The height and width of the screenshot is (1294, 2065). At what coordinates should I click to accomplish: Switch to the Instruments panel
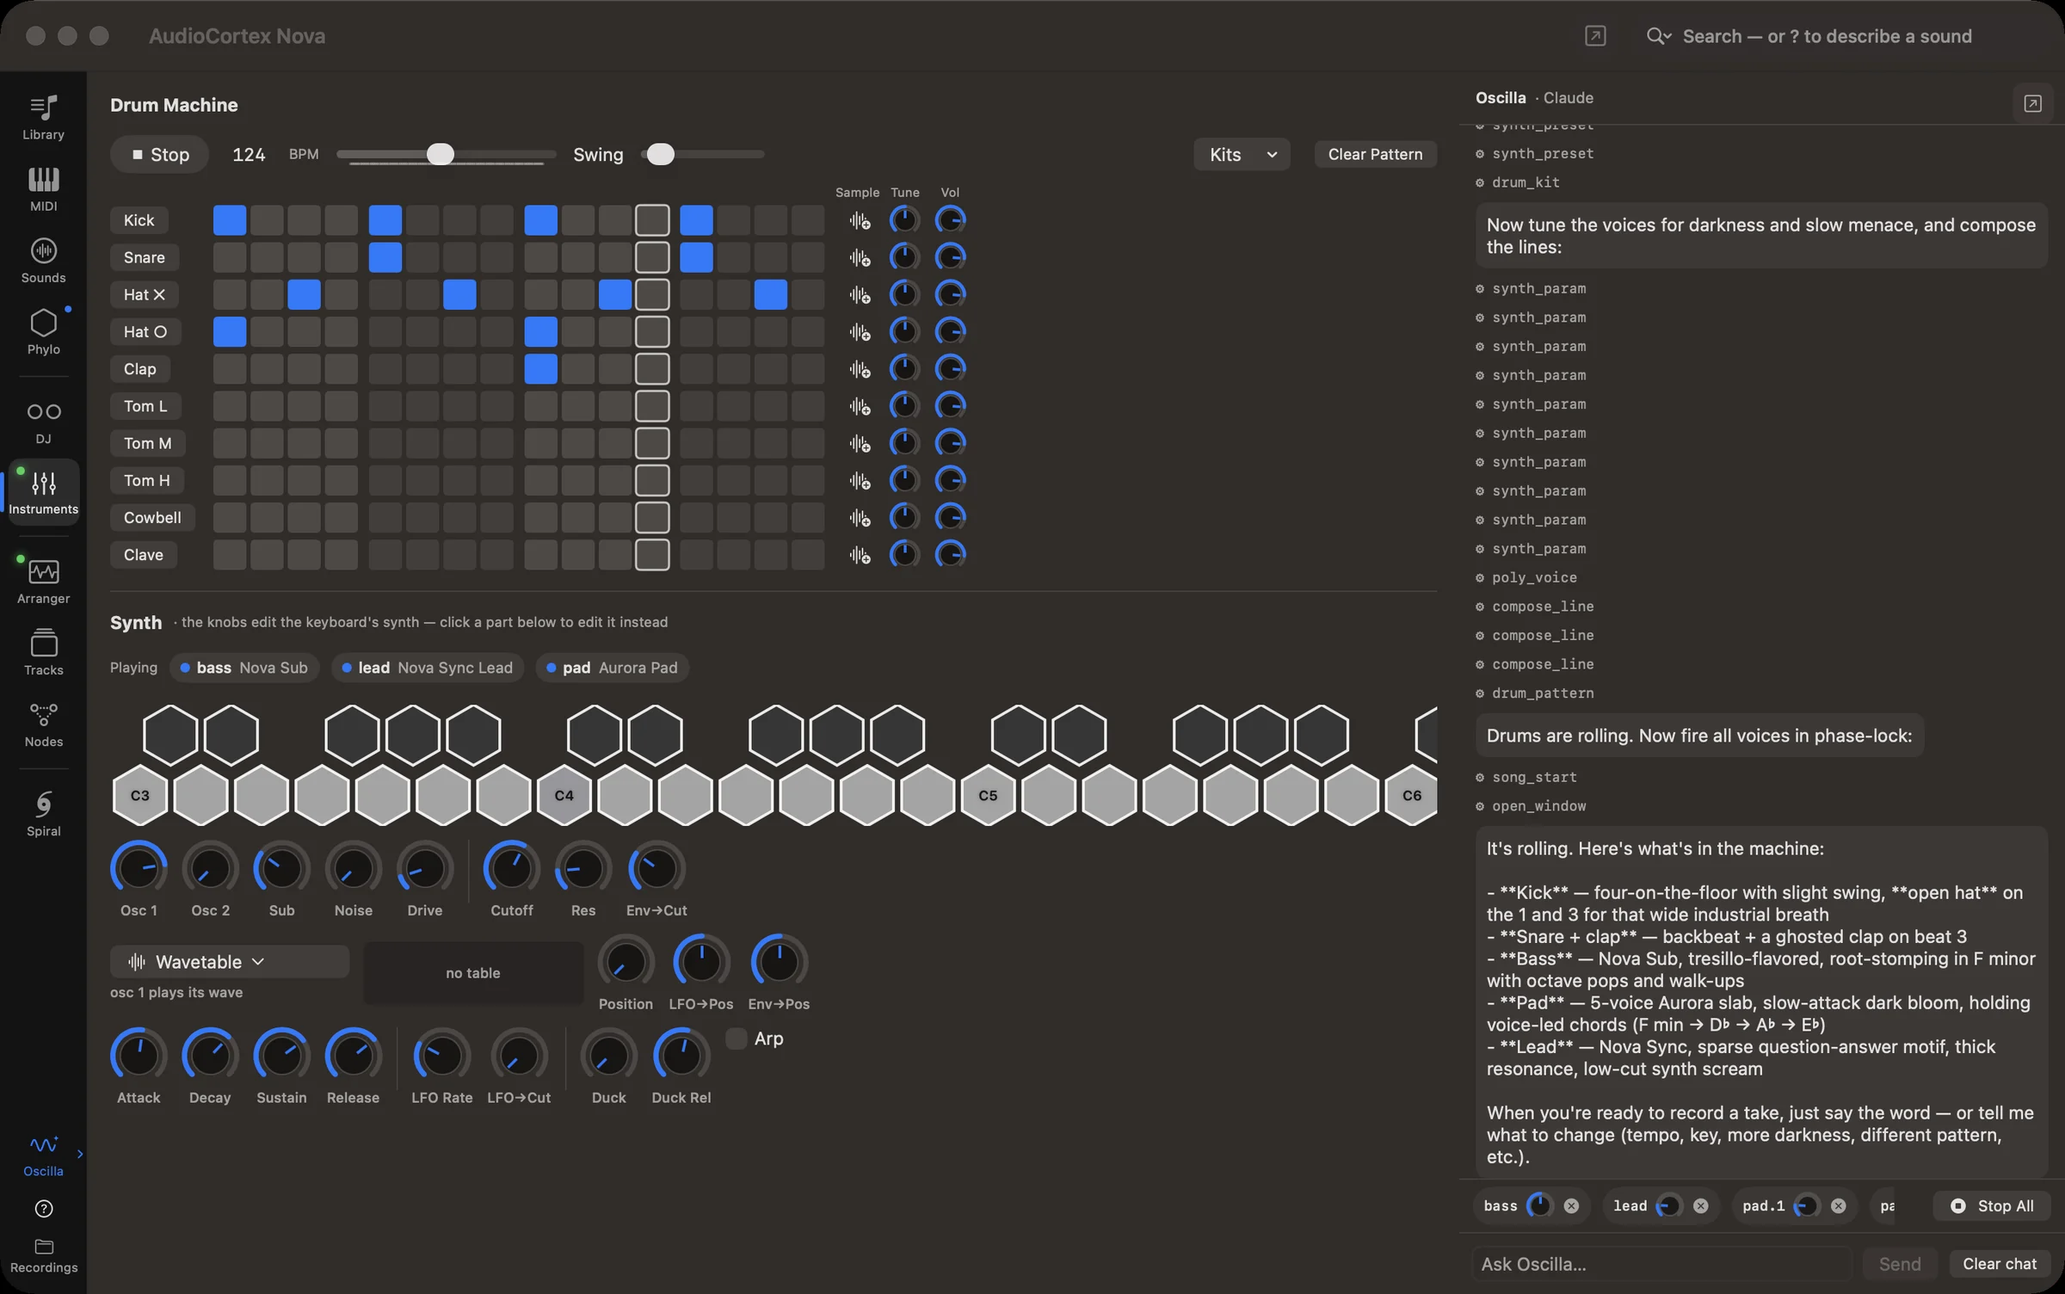[43, 491]
